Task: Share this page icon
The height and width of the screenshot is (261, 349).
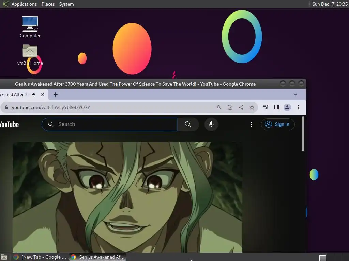Action: [x=241, y=107]
